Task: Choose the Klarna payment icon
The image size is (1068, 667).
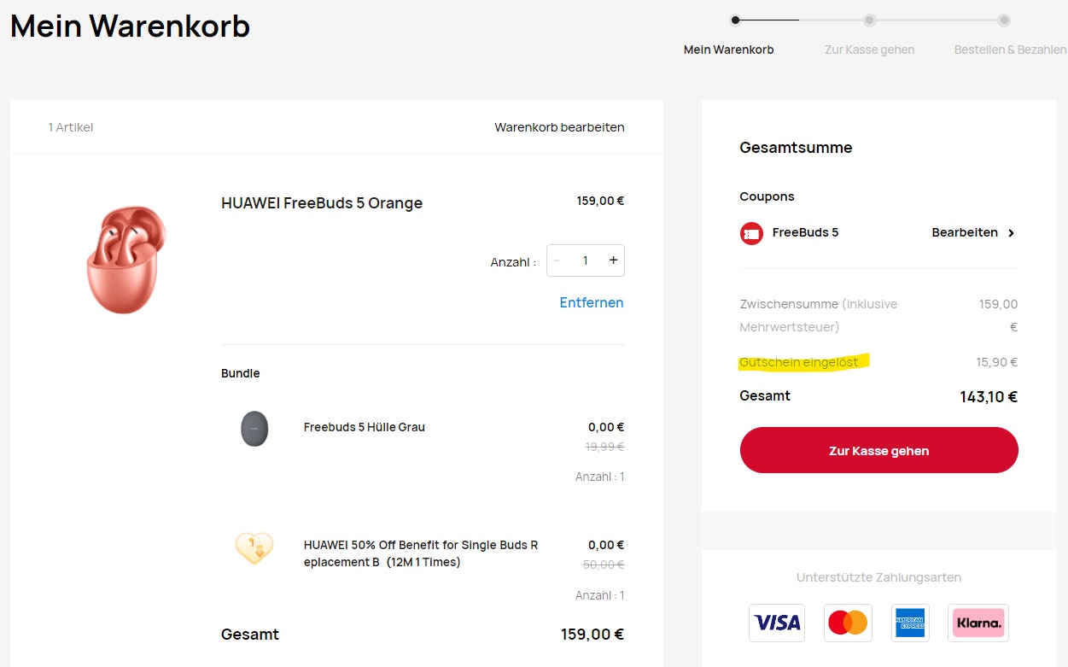Action: point(978,623)
